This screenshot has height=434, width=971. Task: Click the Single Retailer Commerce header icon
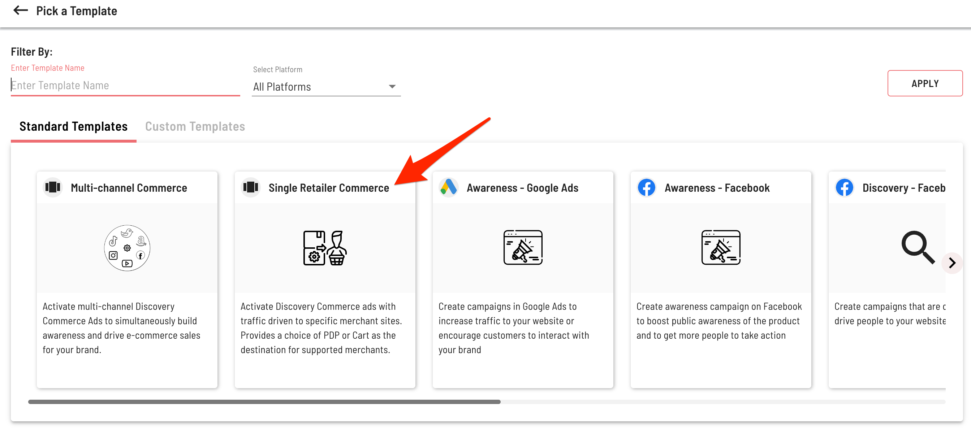click(251, 187)
